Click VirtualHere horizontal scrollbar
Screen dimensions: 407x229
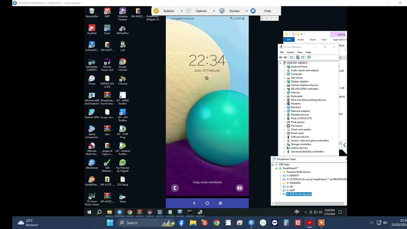(x=309, y=203)
